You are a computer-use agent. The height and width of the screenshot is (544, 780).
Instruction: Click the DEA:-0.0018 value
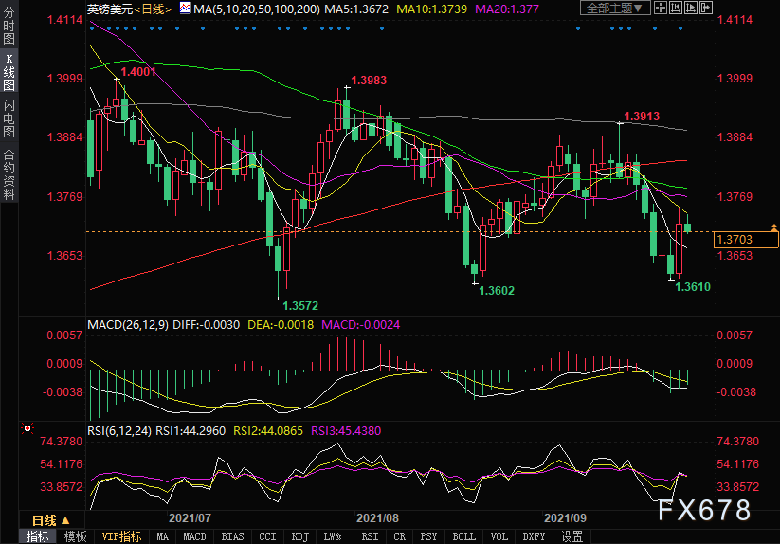pyautogui.click(x=281, y=325)
